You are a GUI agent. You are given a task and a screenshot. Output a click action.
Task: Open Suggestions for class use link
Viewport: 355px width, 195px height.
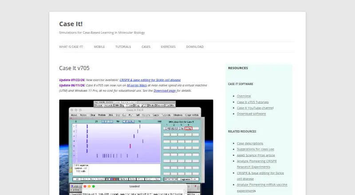tap(256, 149)
